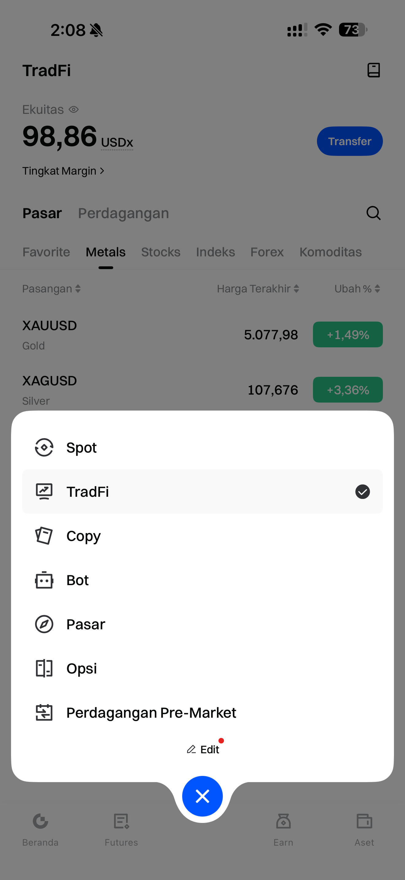This screenshot has width=405, height=880.
Task: Expand Tingkat Margin details
Action: tap(63, 171)
